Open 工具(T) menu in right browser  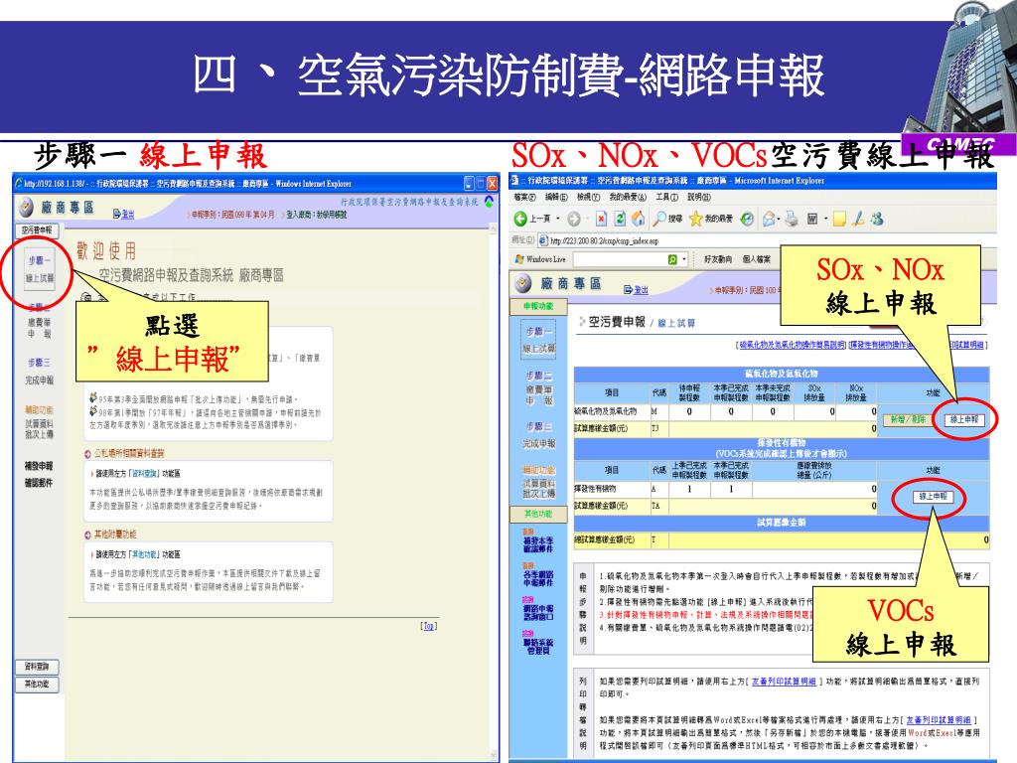(666, 198)
